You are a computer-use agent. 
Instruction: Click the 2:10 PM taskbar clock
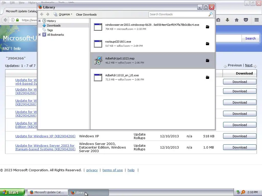[x=253, y=192]
